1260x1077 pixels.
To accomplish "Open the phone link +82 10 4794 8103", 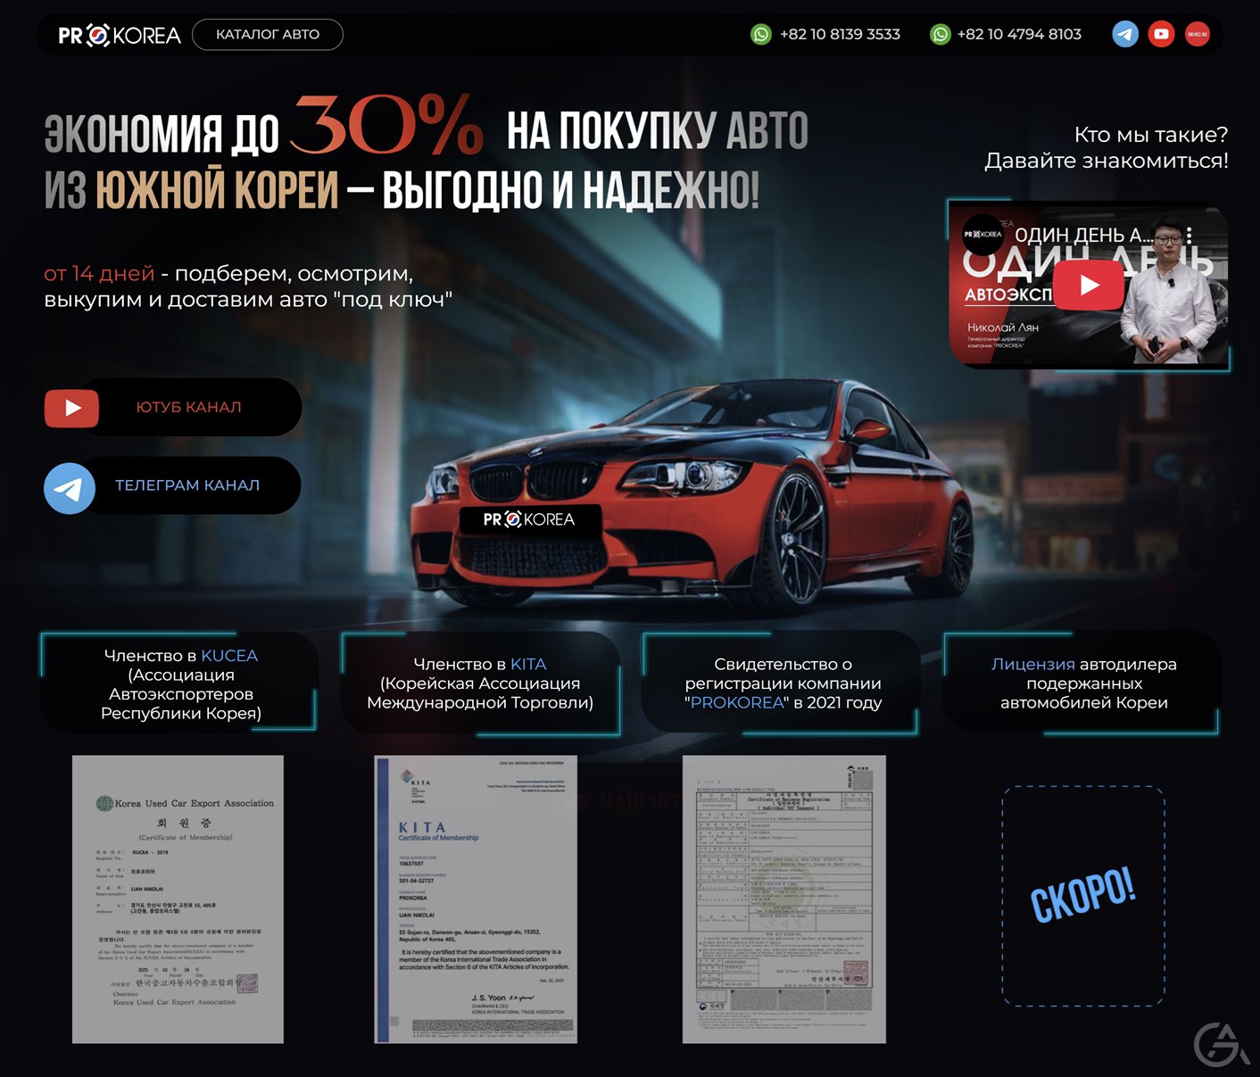I will [x=1019, y=35].
